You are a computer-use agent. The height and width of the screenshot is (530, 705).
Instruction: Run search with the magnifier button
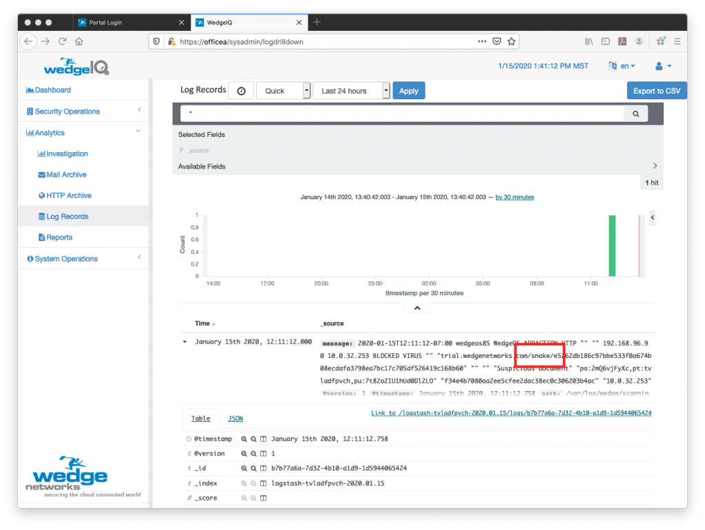(635, 114)
